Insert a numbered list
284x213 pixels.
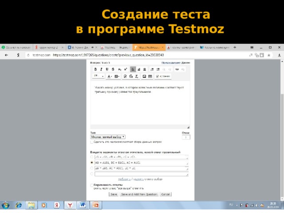click(152, 69)
